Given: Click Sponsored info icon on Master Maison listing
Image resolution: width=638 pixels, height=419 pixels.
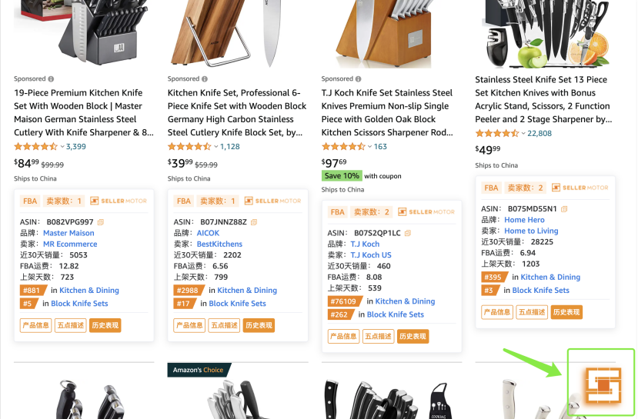Looking at the screenshot, I should click(x=51, y=79).
